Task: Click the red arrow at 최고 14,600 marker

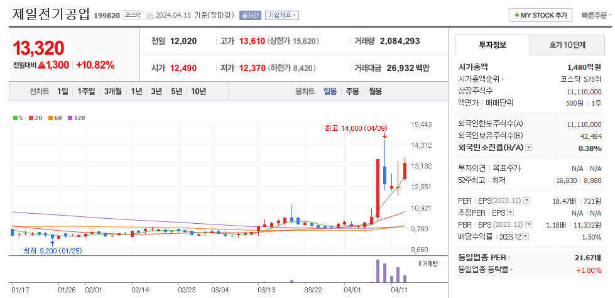Action: [x=384, y=135]
